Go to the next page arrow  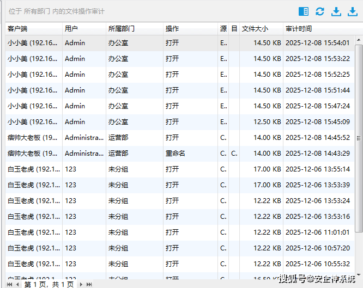81,284
